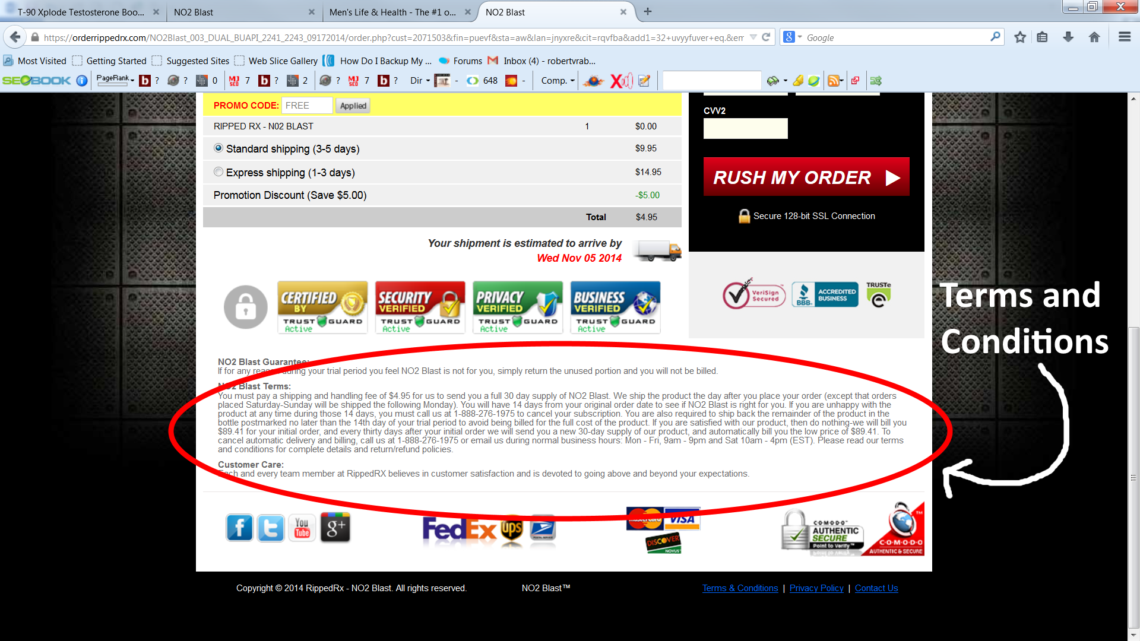Viewport: 1140px width, 641px height.
Task: Open the Terms & Conditions footer link
Action: coord(740,588)
